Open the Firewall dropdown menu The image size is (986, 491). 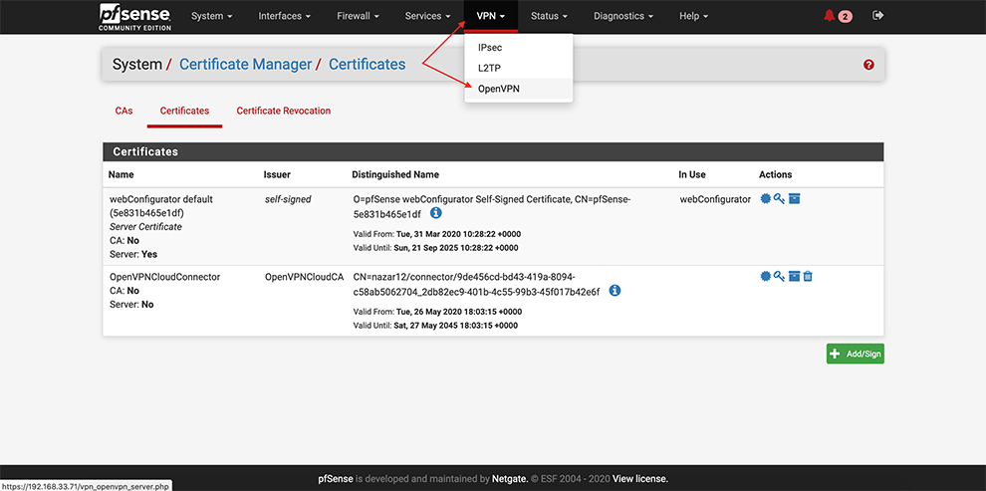[358, 16]
